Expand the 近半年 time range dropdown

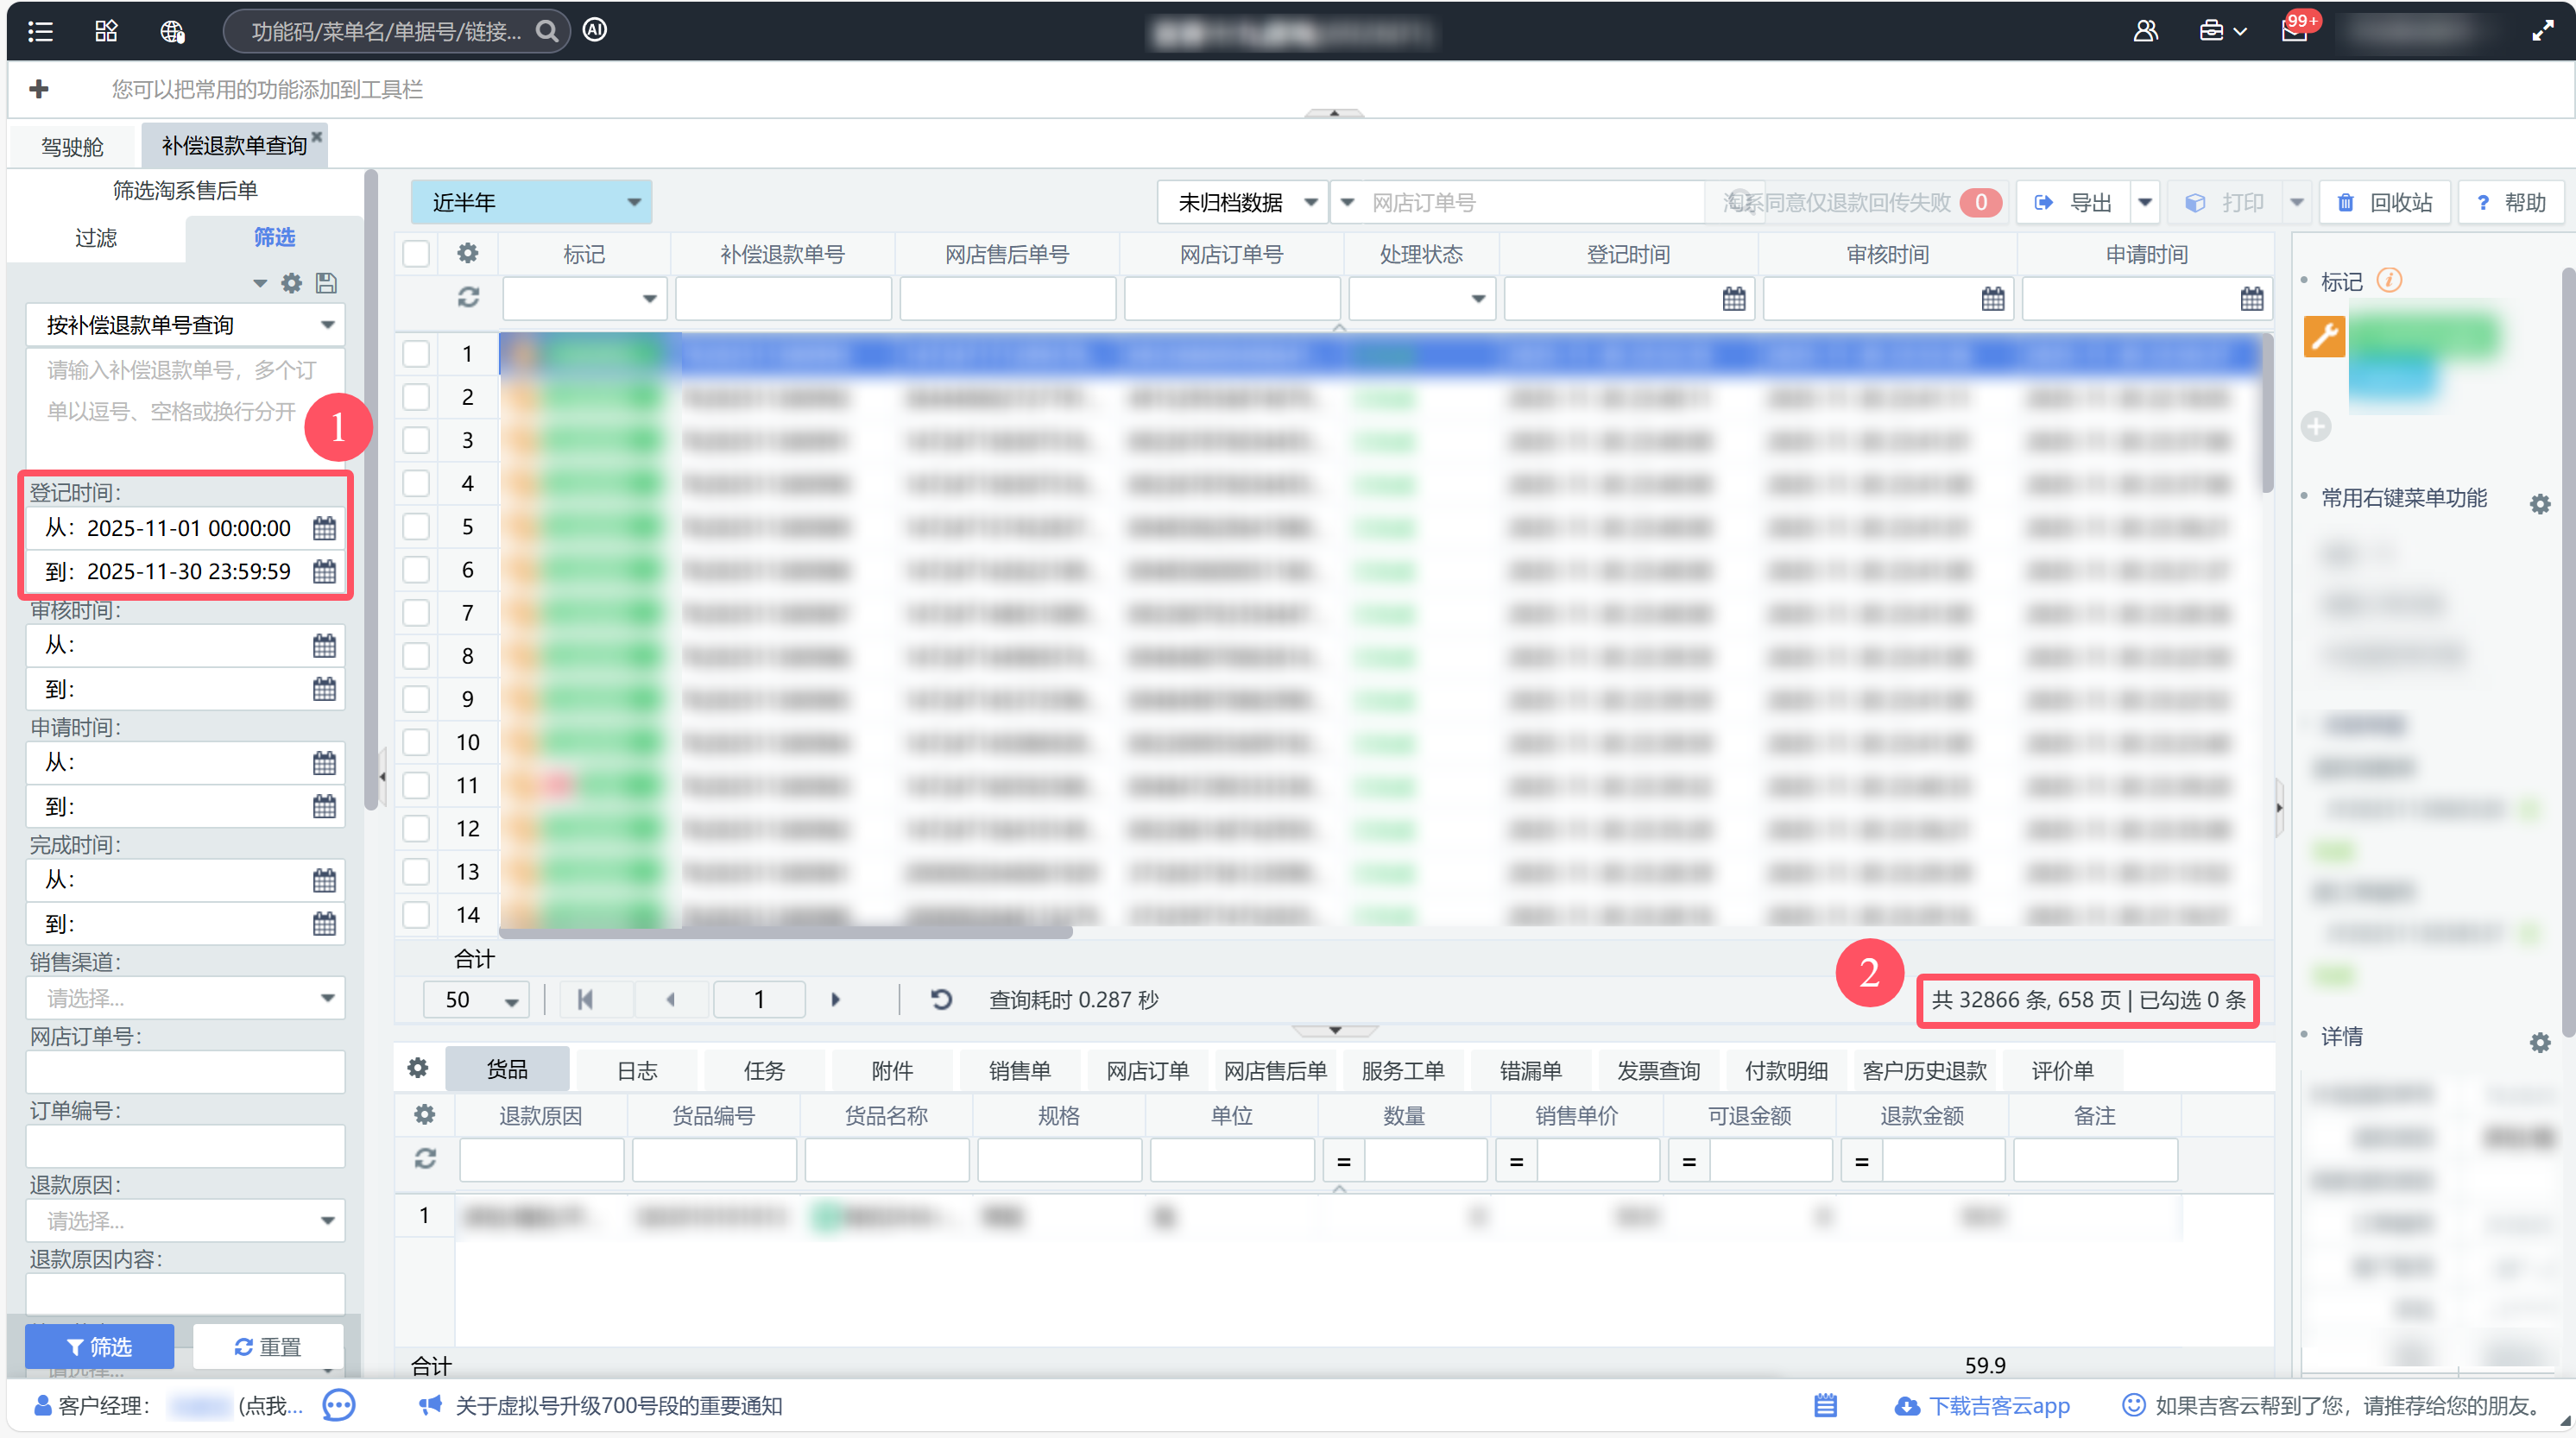point(532,202)
